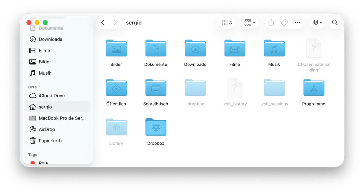Select the .zsh_history file icon

[x=235, y=88]
